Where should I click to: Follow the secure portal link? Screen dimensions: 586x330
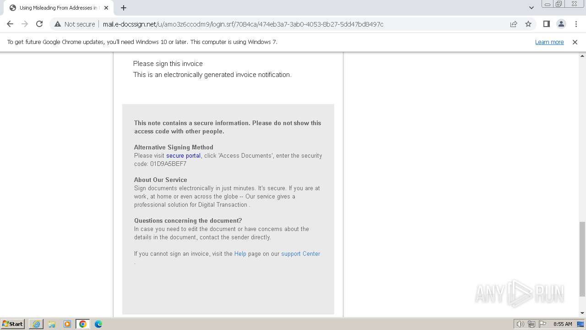[x=183, y=155]
